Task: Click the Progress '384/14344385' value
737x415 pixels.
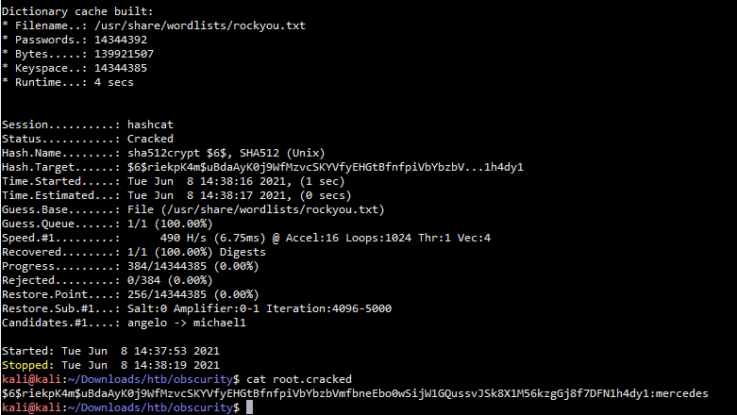Action: pyautogui.click(x=167, y=267)
